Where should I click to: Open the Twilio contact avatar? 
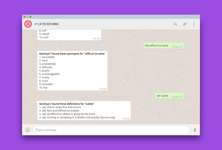click(x=28, y=24)
